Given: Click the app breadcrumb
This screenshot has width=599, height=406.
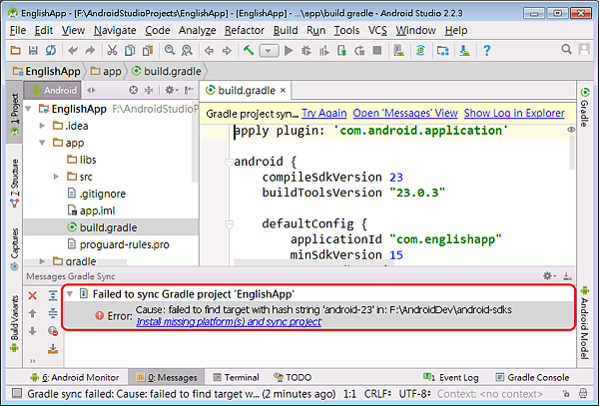Looking at the screenshot, I should point(106,72).
